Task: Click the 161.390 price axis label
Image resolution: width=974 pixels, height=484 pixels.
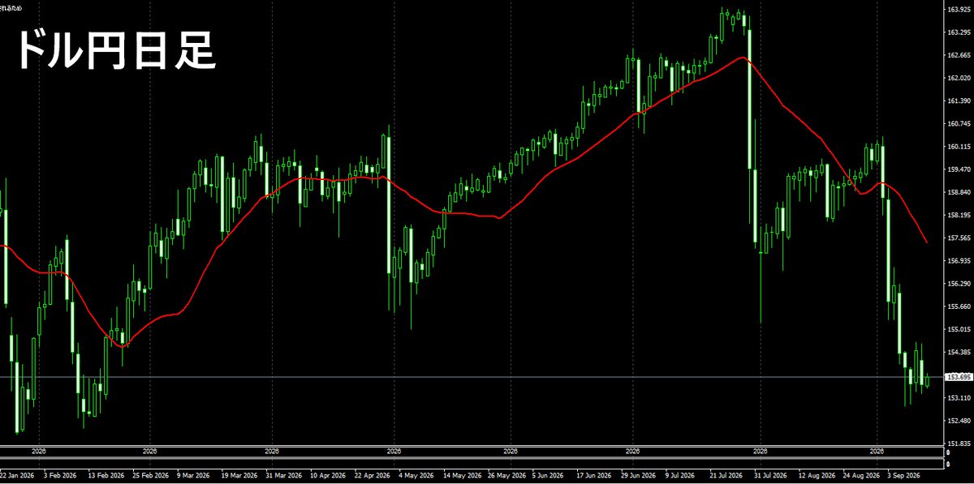Action: pyautogui.click(x=959, y=101)
